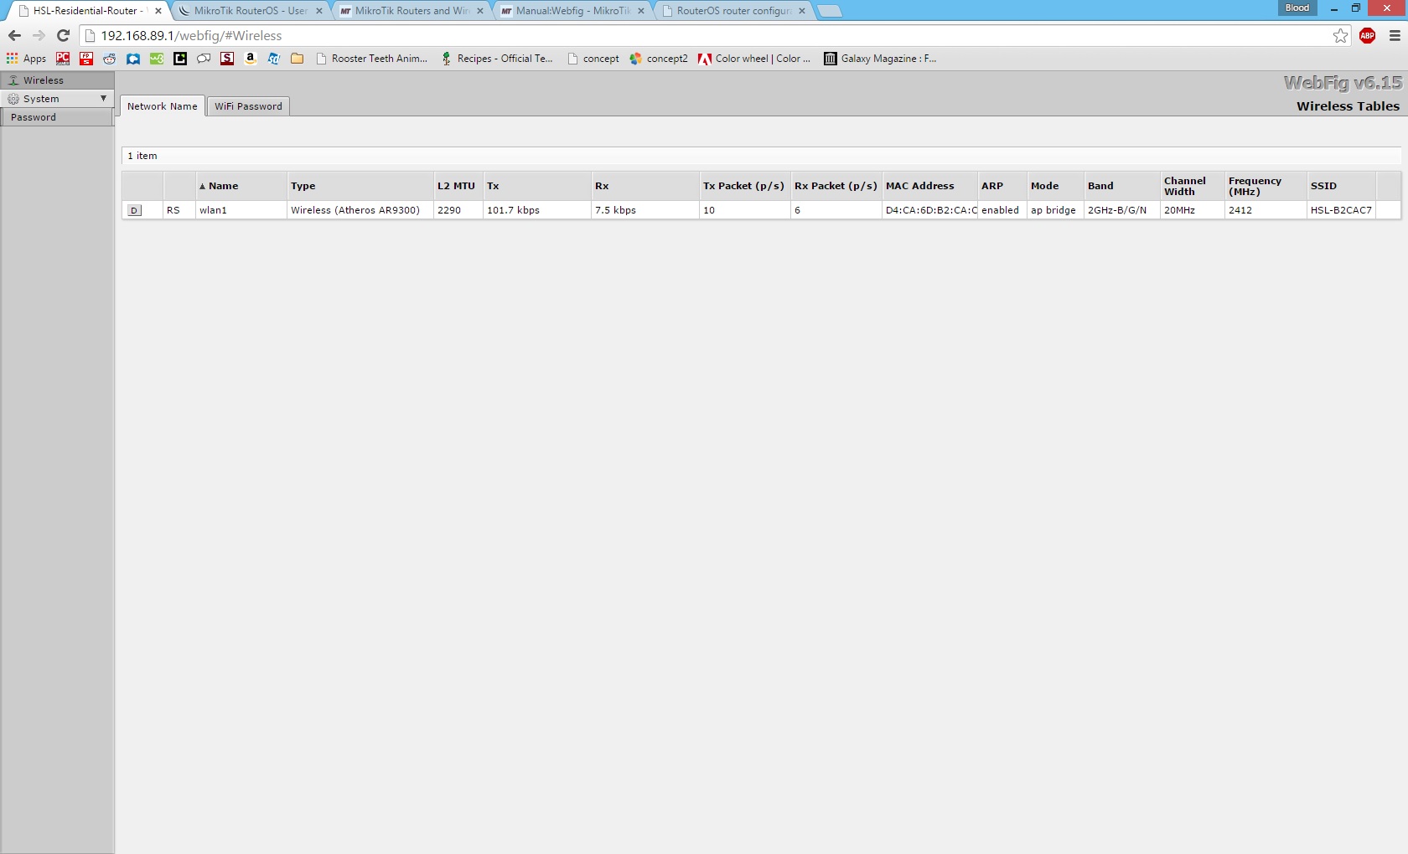
Task: Switch to the WiFi Password tab
Action: tap(248, 106)
